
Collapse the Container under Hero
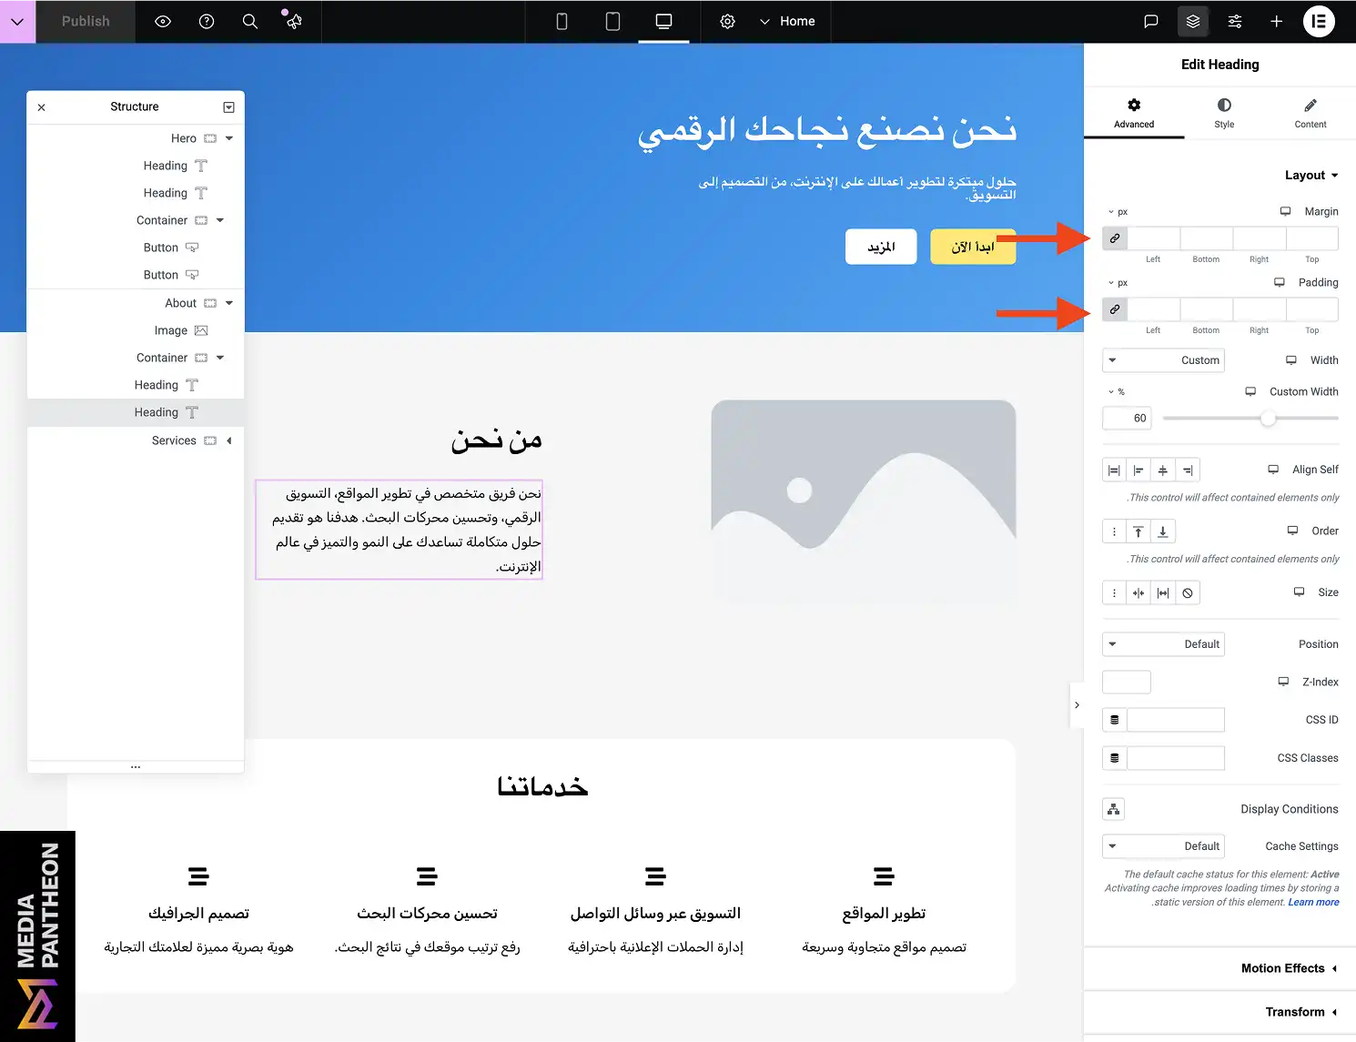click(220, 220)
